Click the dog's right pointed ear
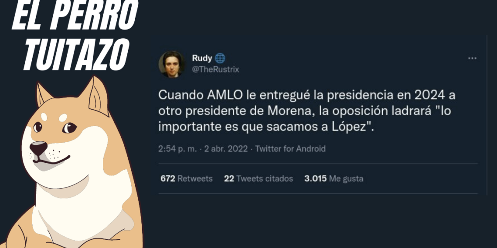Viewport: 497px width, 248px height. coord(95,95)
